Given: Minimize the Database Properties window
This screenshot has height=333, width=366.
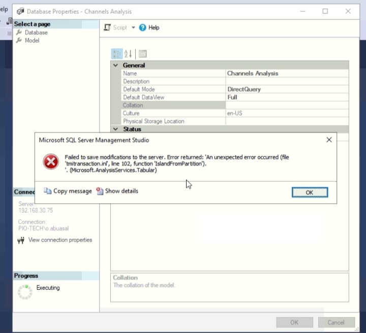Looking at the screenshot, I should click(303, 11).
